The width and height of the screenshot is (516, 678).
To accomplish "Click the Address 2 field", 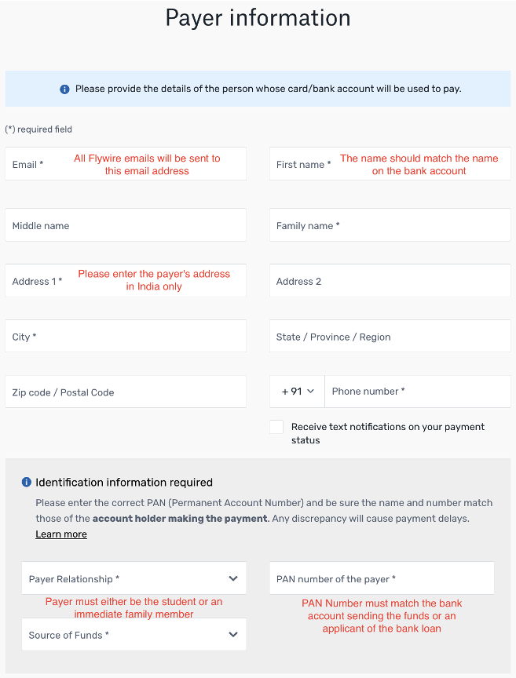I will click(390, 281).
